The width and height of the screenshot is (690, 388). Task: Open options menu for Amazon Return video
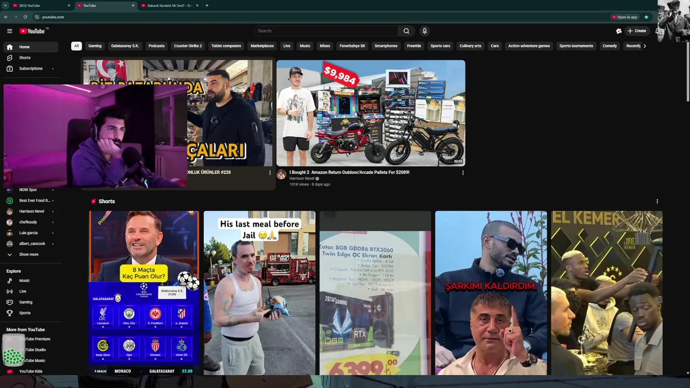[463, 172]
